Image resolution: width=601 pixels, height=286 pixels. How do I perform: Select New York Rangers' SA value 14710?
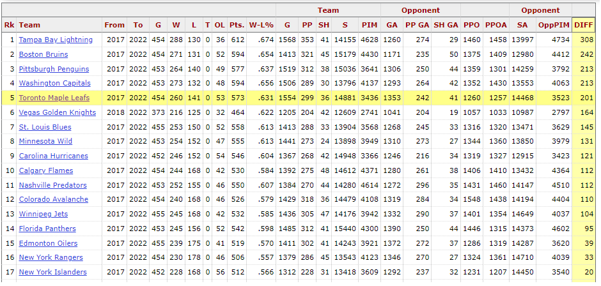click(x=522, y=257)
